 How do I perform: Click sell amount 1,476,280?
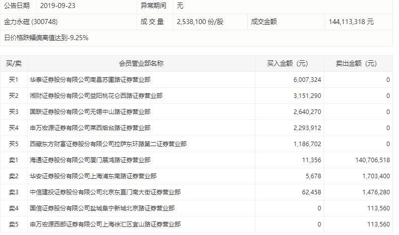[376, 192]
